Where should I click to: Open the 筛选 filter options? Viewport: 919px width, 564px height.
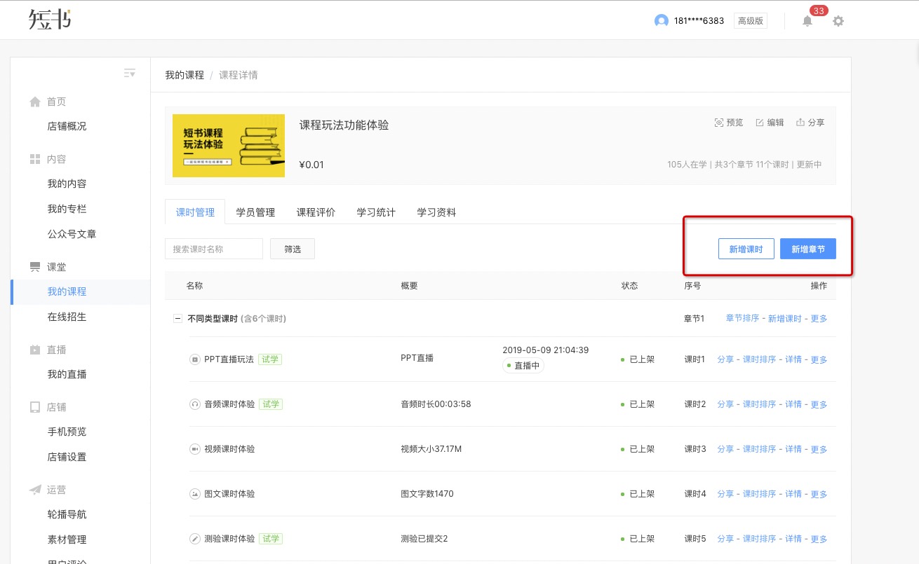(x=293, y=249)
